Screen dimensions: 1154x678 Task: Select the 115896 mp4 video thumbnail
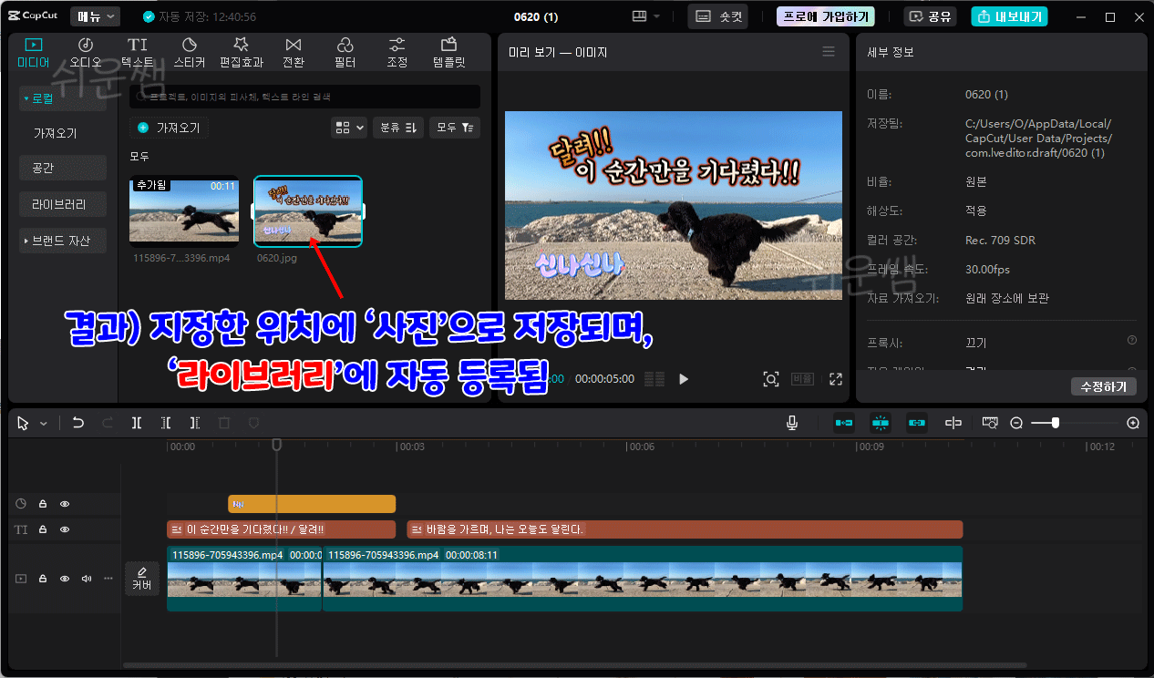tap(184, 211)
